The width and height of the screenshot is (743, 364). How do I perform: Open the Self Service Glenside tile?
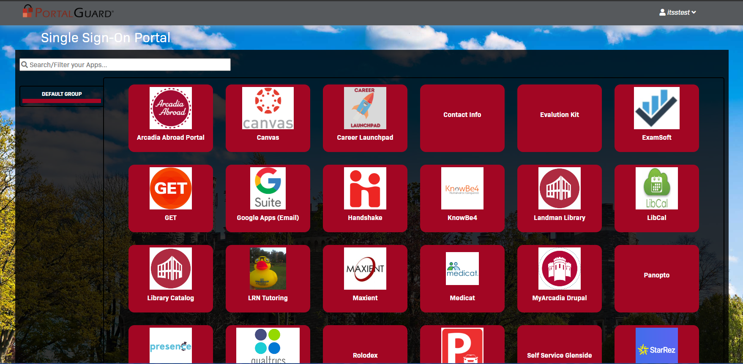click(x=560, y=344)
